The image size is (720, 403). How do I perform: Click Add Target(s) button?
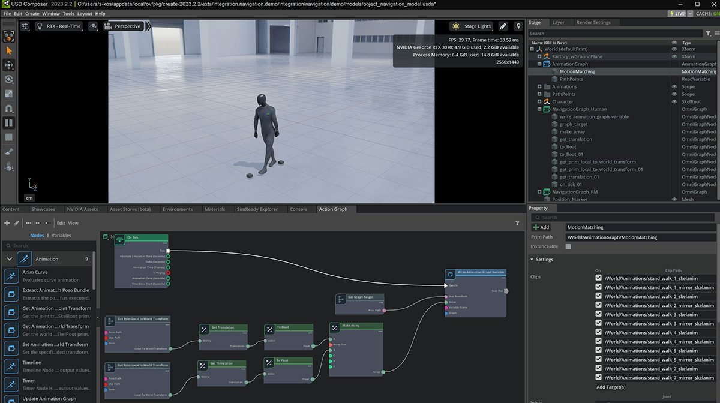click(611, 387)
